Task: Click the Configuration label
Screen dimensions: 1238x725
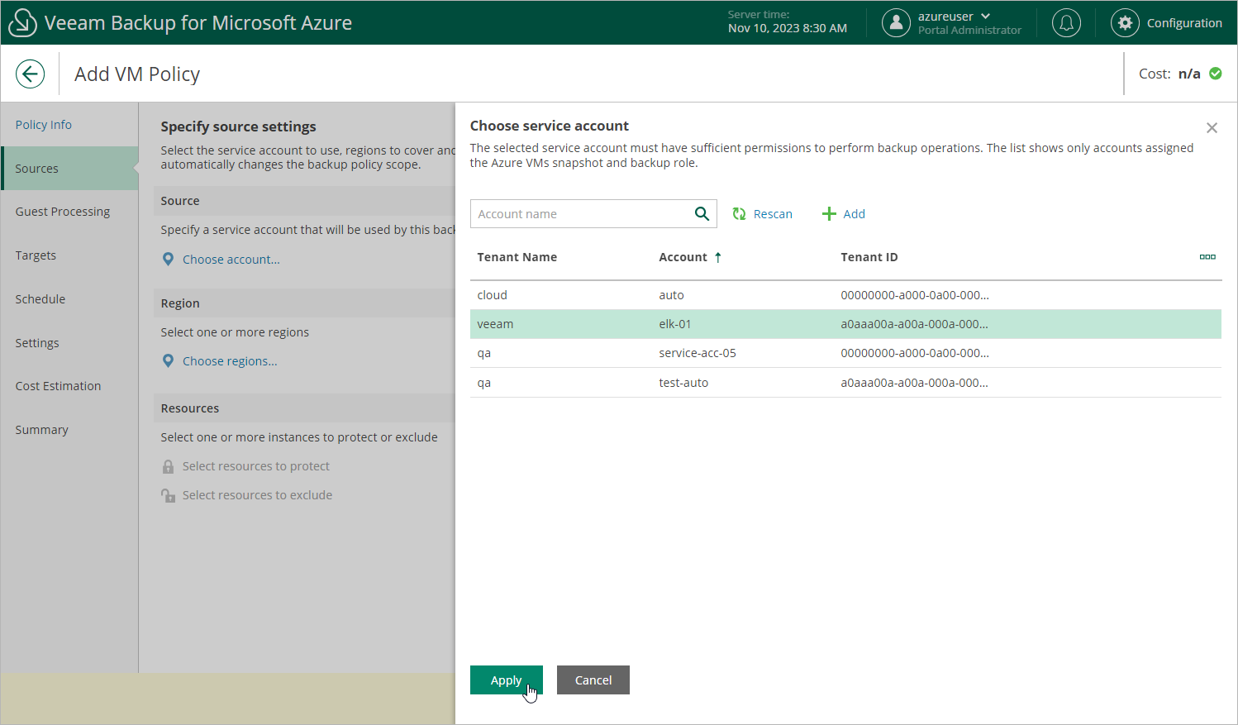Action: [x=1184, y=23]
